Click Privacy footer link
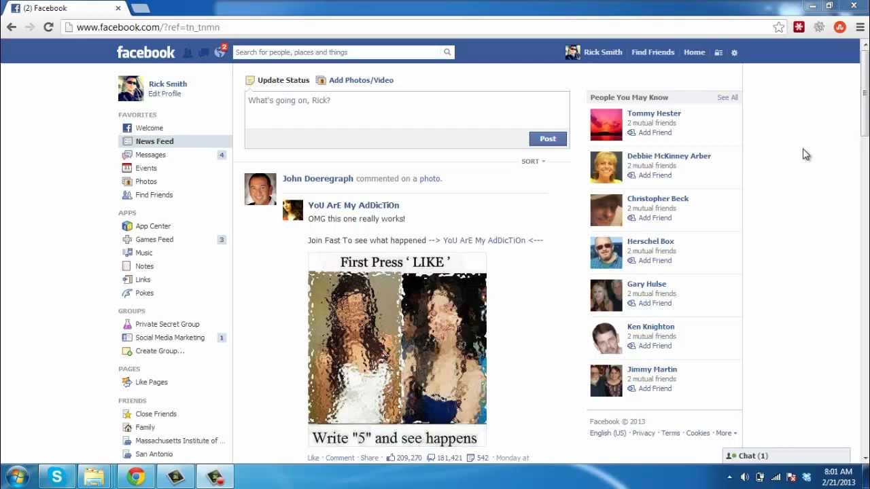870x489 pixels. pos(644,433)
